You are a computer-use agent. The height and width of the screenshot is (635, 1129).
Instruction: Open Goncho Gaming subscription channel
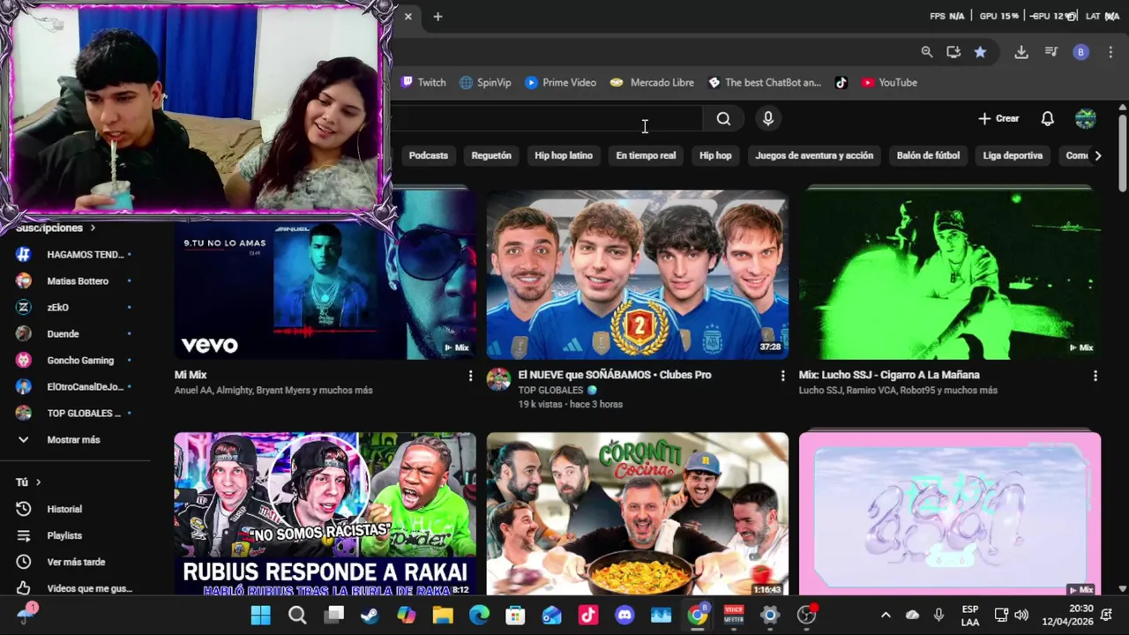[x=75, y=360]
